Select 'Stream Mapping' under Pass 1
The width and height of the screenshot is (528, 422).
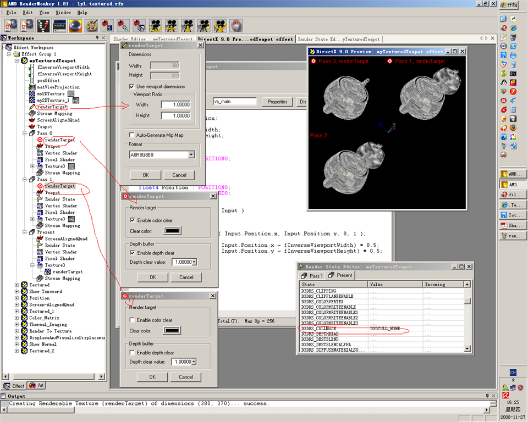click(63, 225)
